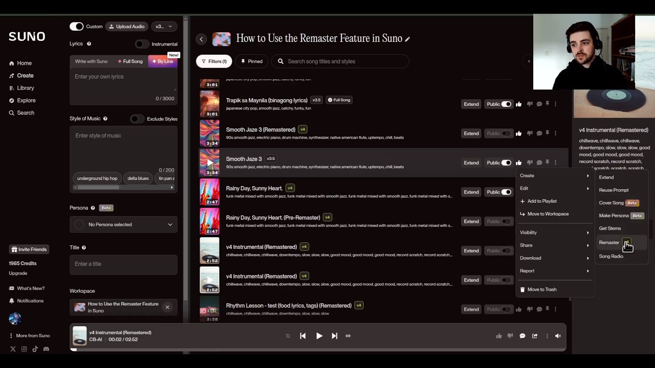This screenshot has height=368, width=655.
Task: Click the help icon next to Style of Music
Action: tap(105, 119)
